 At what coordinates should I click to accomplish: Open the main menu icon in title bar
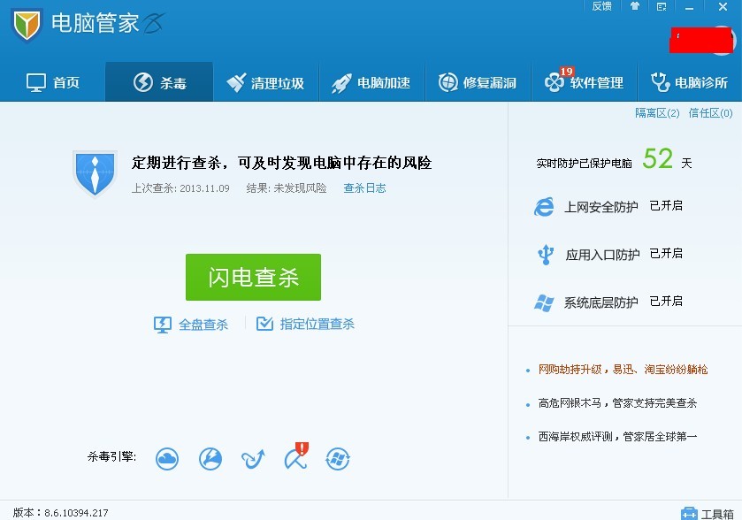click(x=662, y=6)
